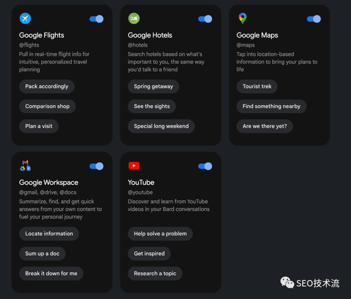Pick the "Find something nearby" chip
The width and height of the screenshot is (351, 299).
[271, 106]
